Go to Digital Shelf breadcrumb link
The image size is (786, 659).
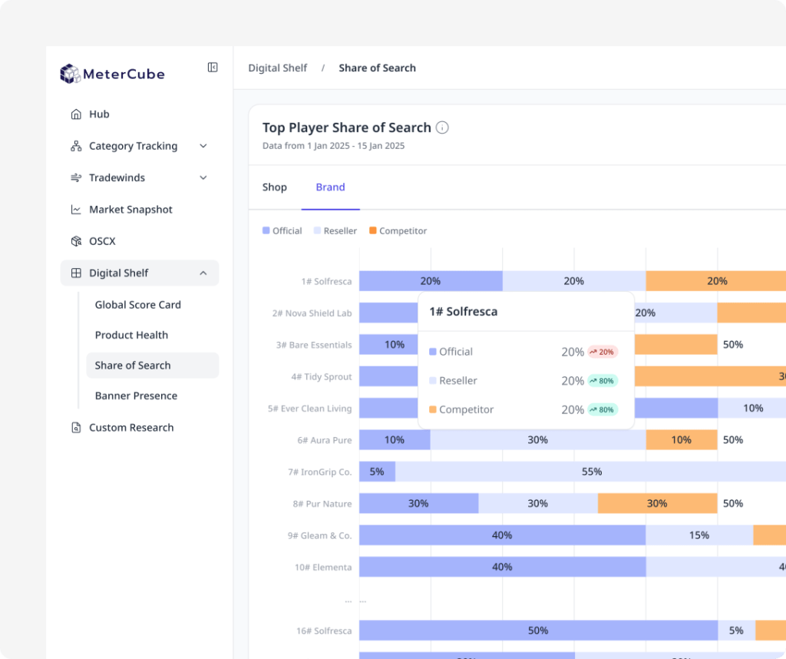pos(278,68)
